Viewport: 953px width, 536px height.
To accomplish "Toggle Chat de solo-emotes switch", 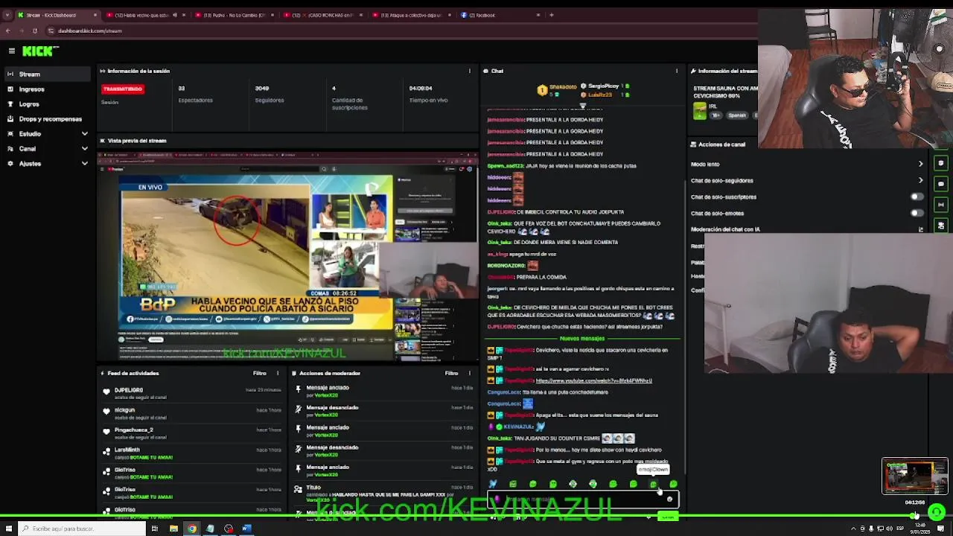I will click(x=917, y=213).
